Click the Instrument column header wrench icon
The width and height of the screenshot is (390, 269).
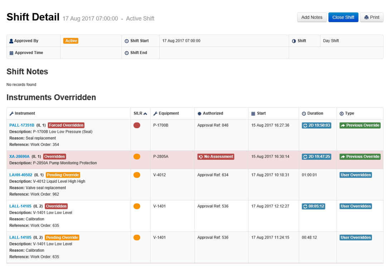11,113
